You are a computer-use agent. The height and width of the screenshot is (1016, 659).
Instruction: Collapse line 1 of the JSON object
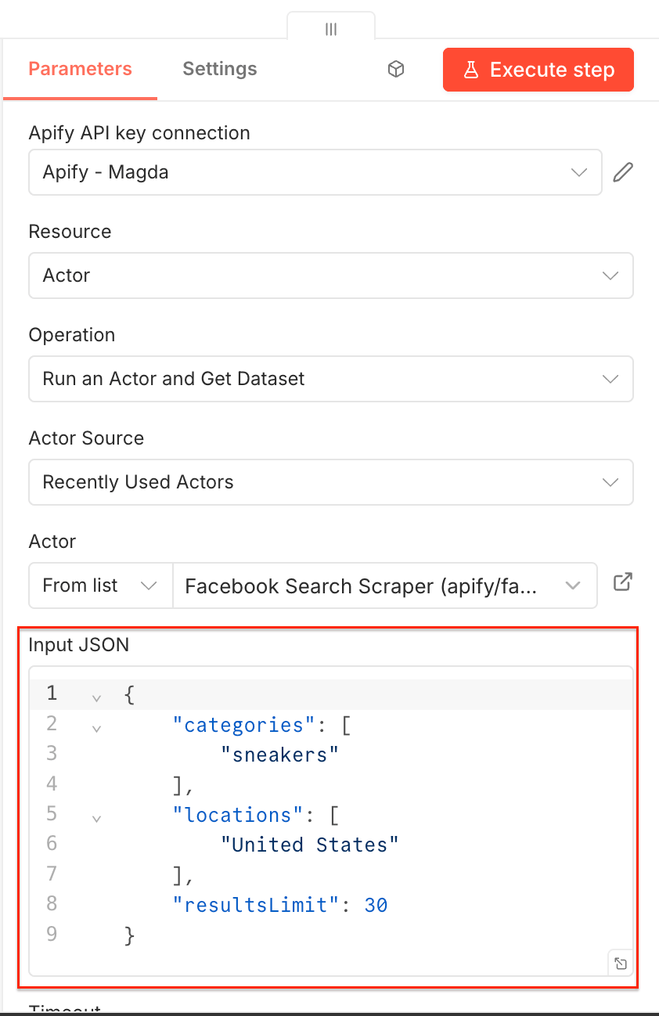96,697
